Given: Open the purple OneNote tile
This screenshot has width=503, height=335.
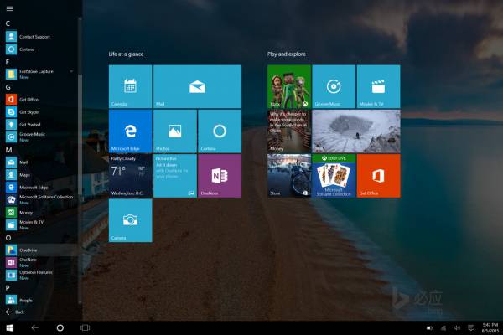Looking at the screenshot, I should point(220,176).
